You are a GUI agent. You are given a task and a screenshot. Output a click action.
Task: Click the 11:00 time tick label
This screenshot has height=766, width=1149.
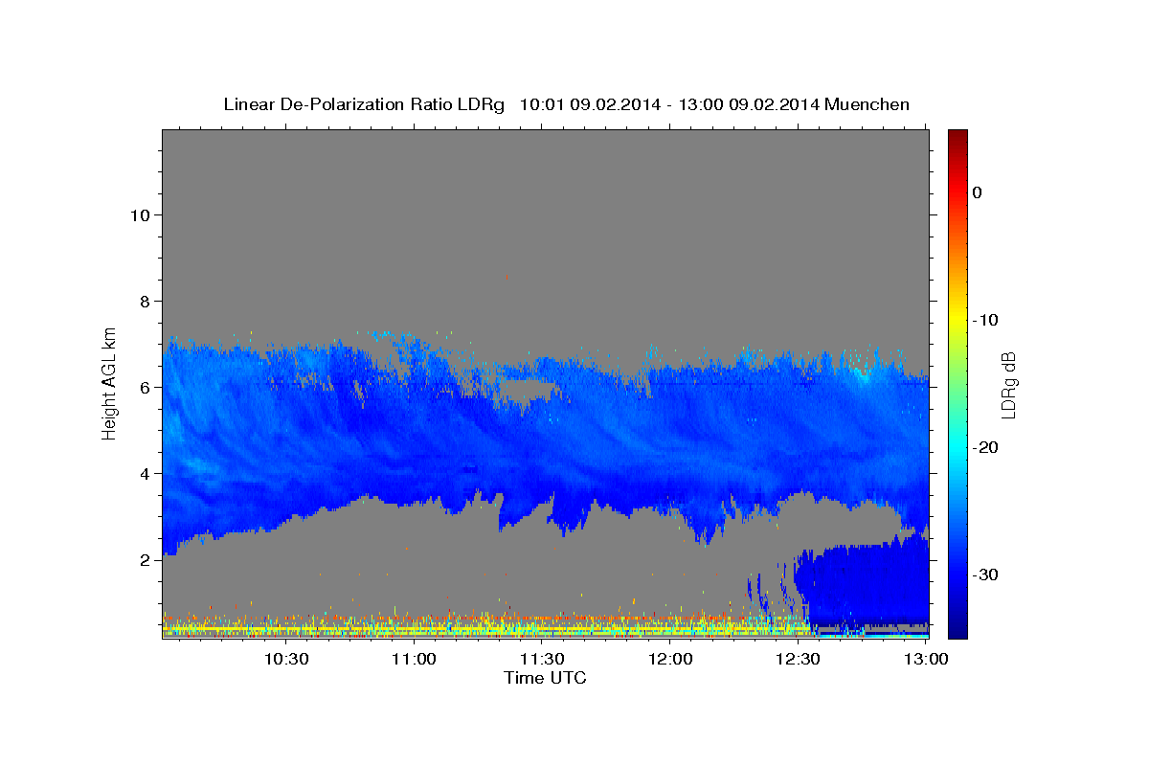[x=415, y=659]
